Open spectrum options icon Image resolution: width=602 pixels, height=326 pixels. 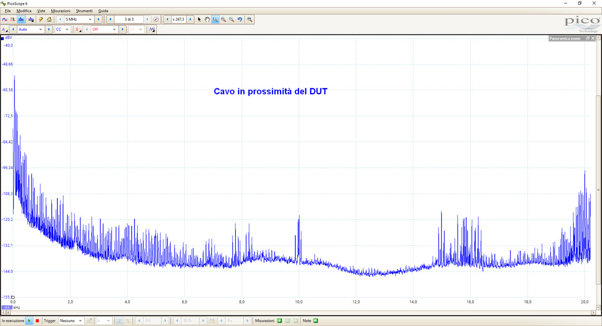(x=31, y=19)
